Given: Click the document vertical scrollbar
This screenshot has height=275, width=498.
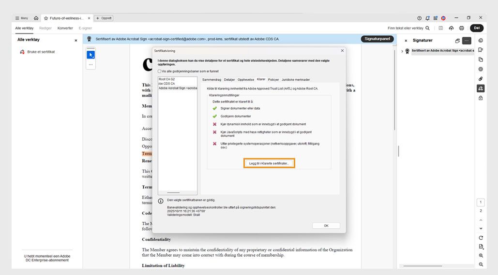Looking at the screenshot, I should pos(394,89).
